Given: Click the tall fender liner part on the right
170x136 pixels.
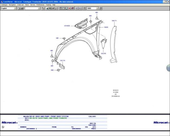Looking at the screenshot, I should [114, 44].
